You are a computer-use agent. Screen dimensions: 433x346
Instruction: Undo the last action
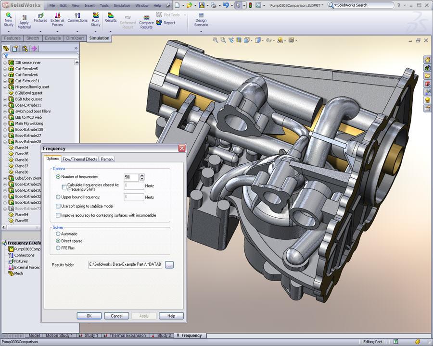coord(226,5)
